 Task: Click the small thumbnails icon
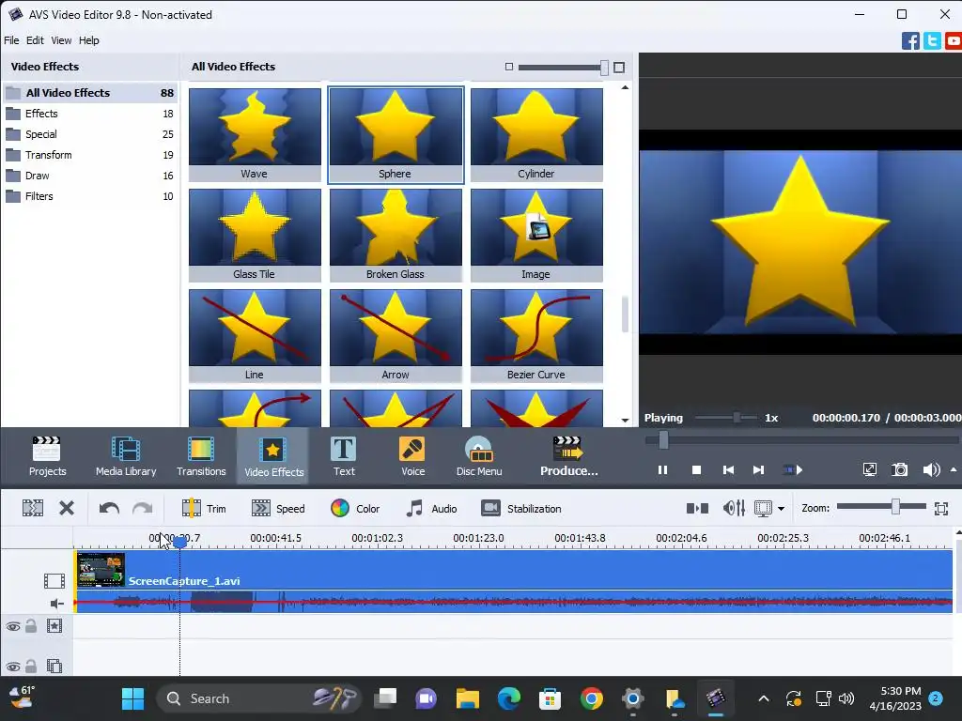pos(508,67)
